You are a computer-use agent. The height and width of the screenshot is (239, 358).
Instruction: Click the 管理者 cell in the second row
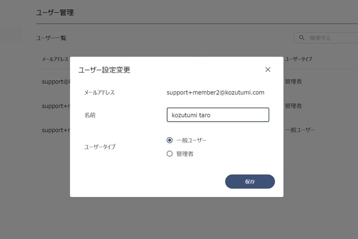click(293, 106)
